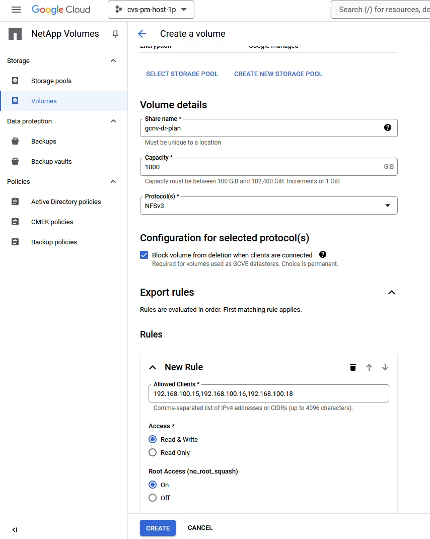The image size is (430, 539).
Task: Open the cvs-pm-host-1p project picker
Action: coord(151,10)
